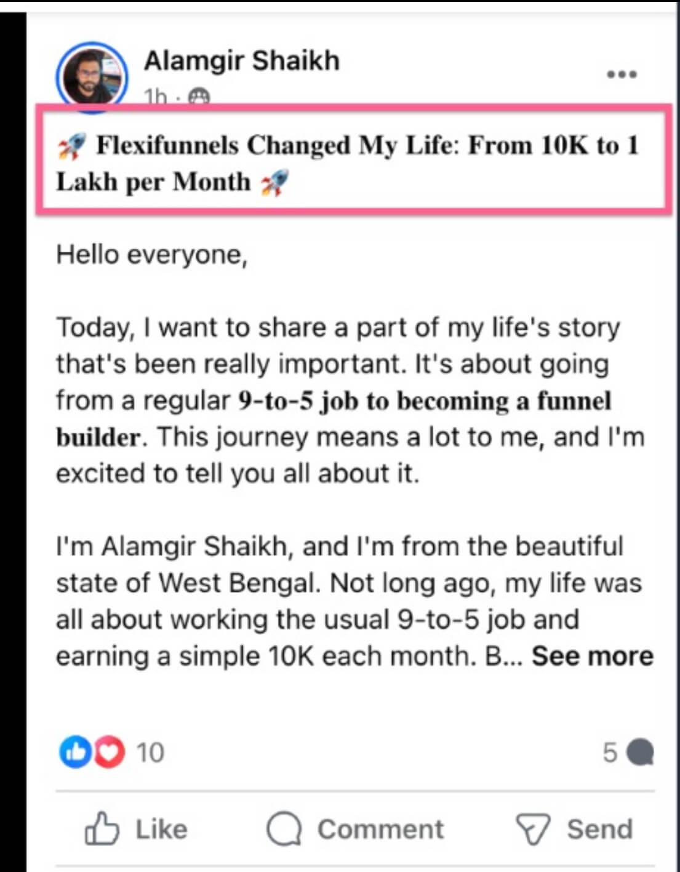Viewport: 680px width, 872px height.
Task: Click Alamgir Shaikh's profile picture
Action: [x=92, y=77]
